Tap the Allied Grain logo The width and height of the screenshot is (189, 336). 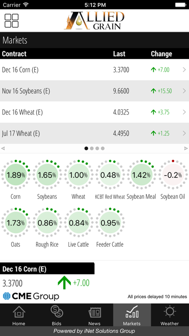(x=94, y=21)
